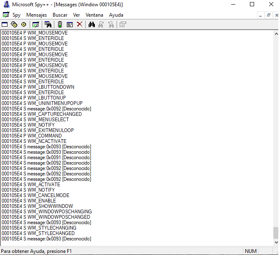Open the Ventana menu
The image size is (280, 255).
(94, 15)
